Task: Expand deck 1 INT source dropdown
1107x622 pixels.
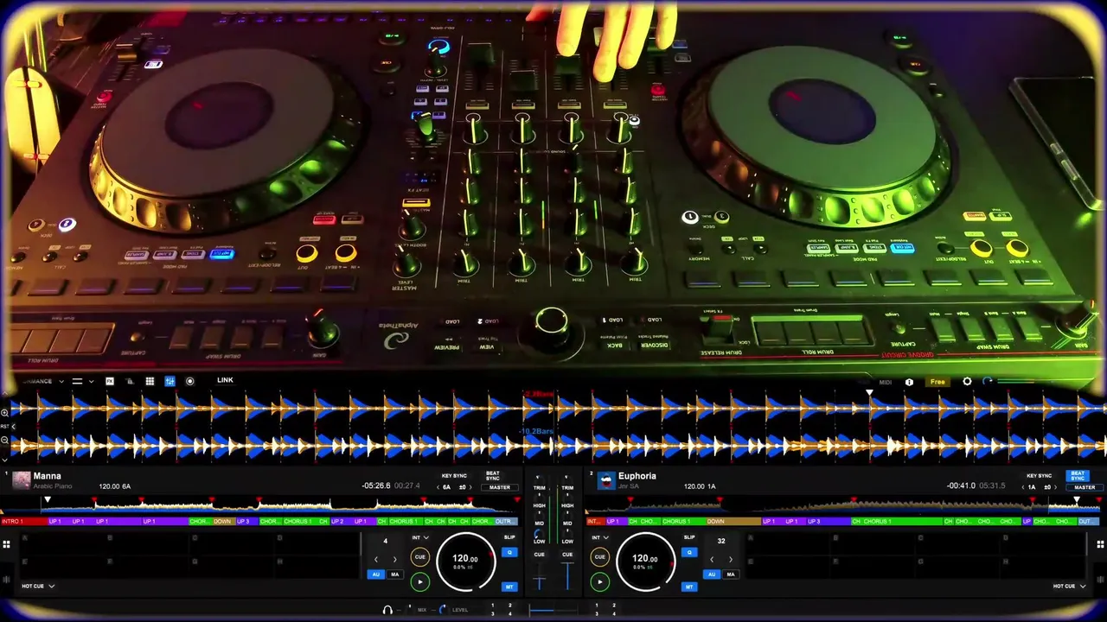Action: point(419,538)
